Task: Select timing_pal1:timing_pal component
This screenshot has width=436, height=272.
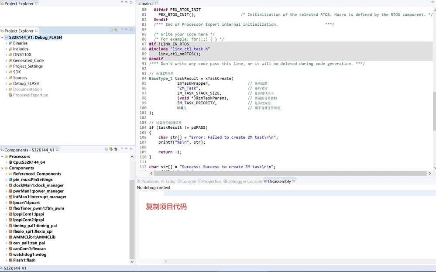Action: click(x=35, y=226)
